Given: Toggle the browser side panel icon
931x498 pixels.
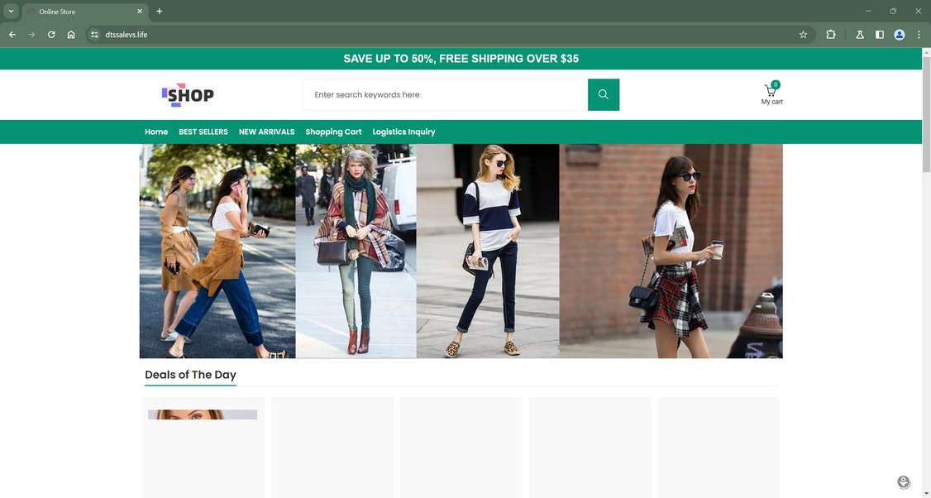Looking at the screenshot, I should [x=880, y=35].
